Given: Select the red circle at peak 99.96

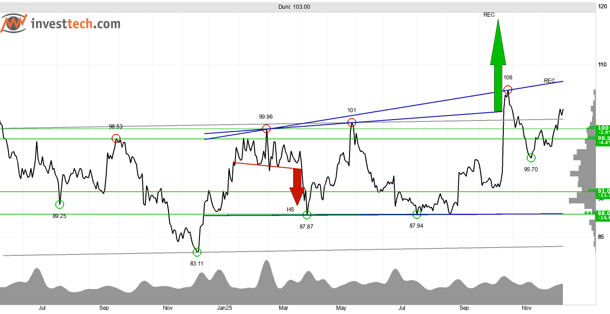Looking at the screenshot, I should pos(266,128).
